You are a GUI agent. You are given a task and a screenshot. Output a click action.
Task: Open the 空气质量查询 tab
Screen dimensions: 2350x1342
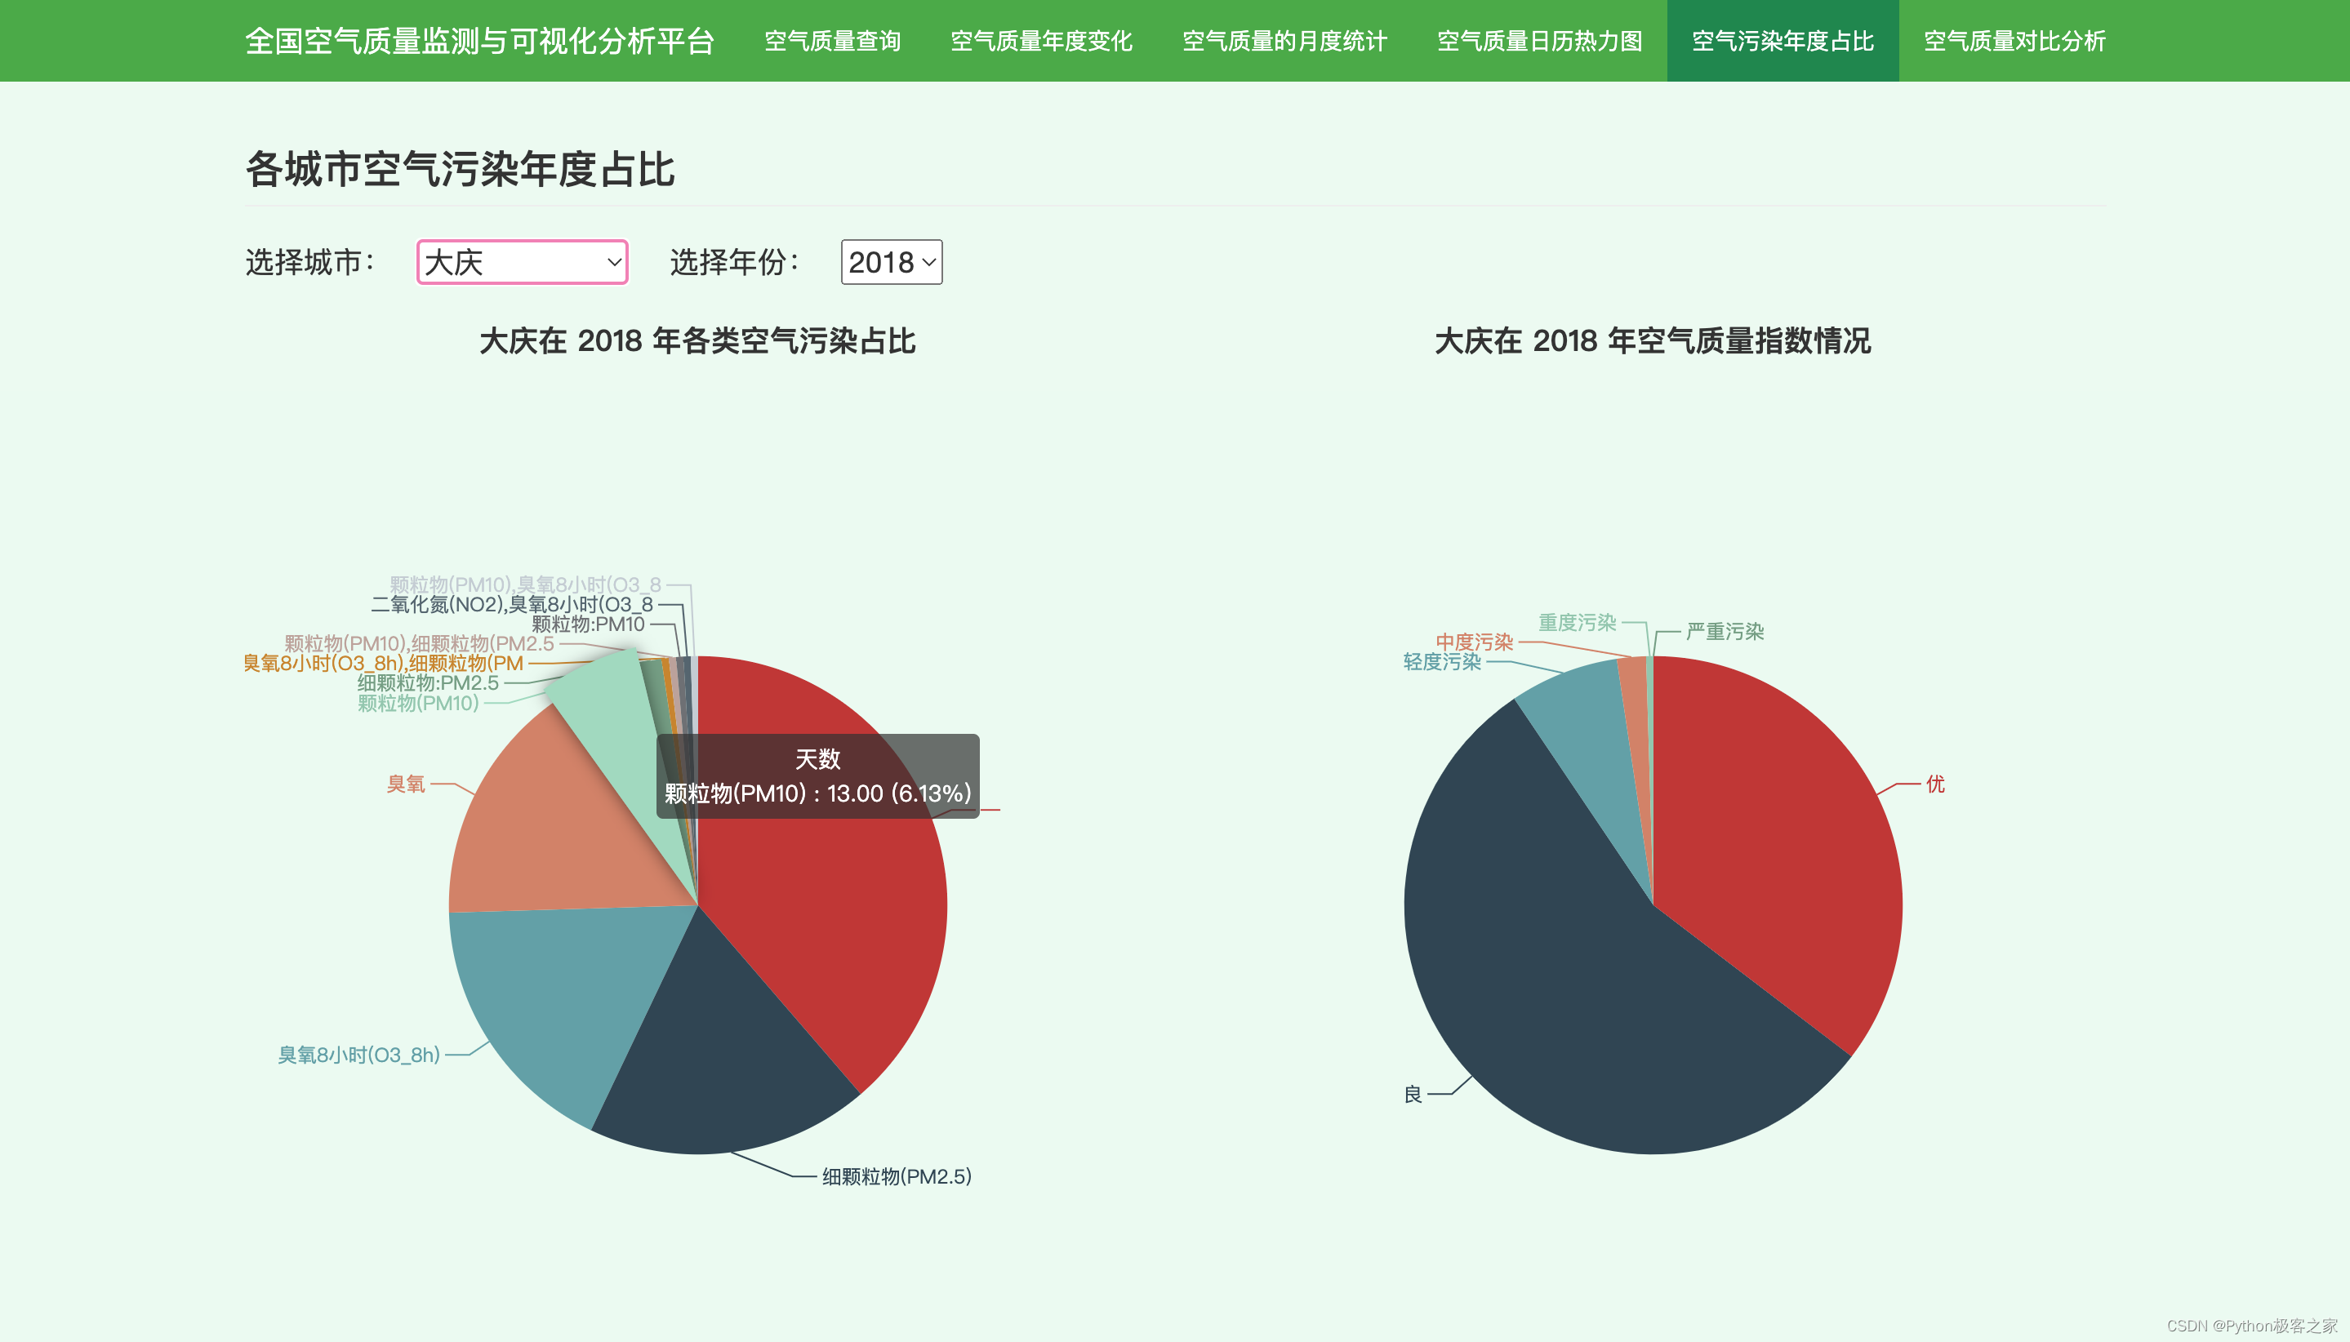pos(831,42)
